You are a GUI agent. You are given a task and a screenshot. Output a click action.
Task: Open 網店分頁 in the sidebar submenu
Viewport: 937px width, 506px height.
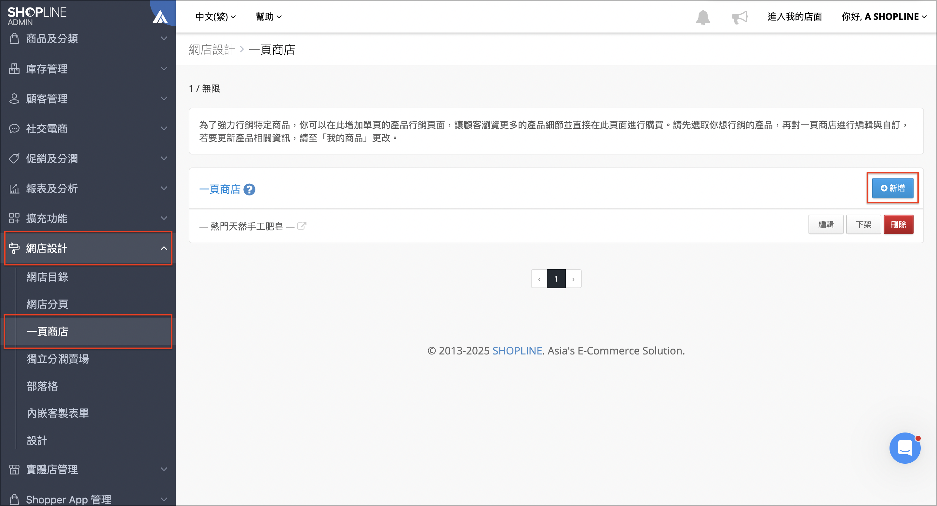pyautogui.click(x=47, y=304)
